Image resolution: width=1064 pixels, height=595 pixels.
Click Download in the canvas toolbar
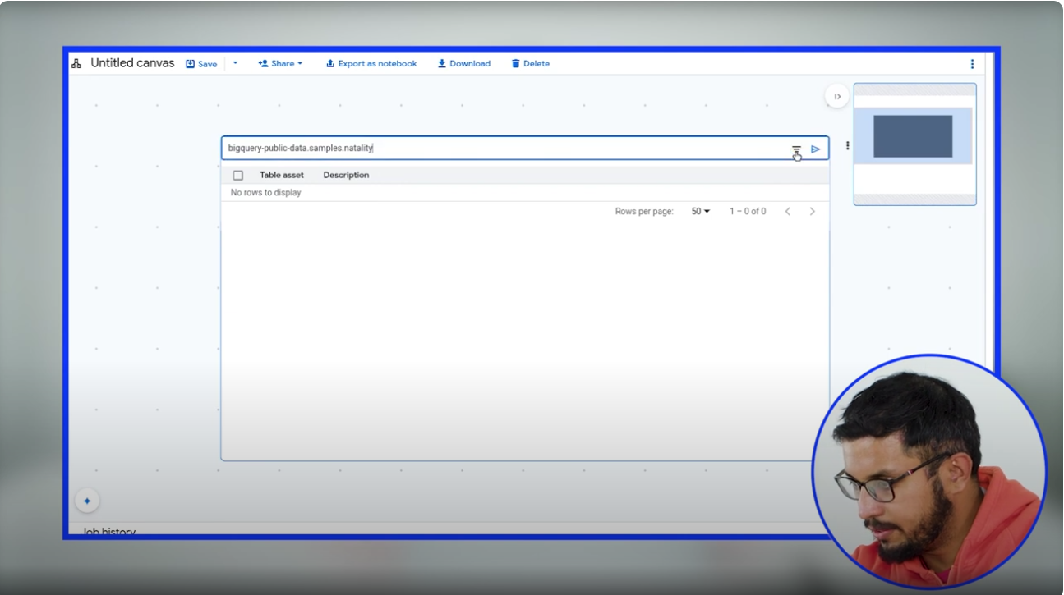(x=464, y=63)
